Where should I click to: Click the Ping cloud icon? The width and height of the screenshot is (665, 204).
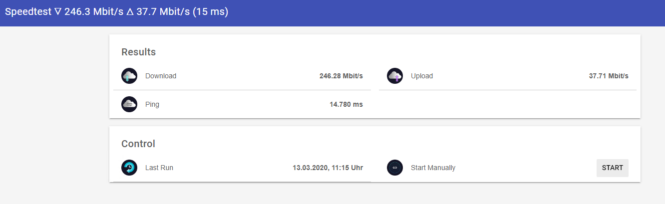[129, 104]
